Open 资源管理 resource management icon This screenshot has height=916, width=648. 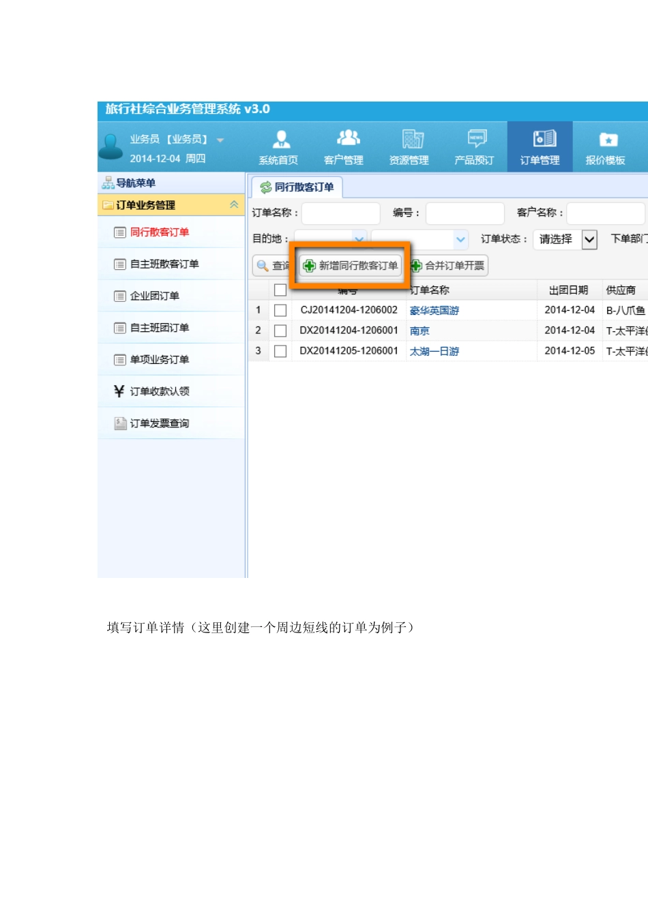pyautogui.click(x=413, y=139)
